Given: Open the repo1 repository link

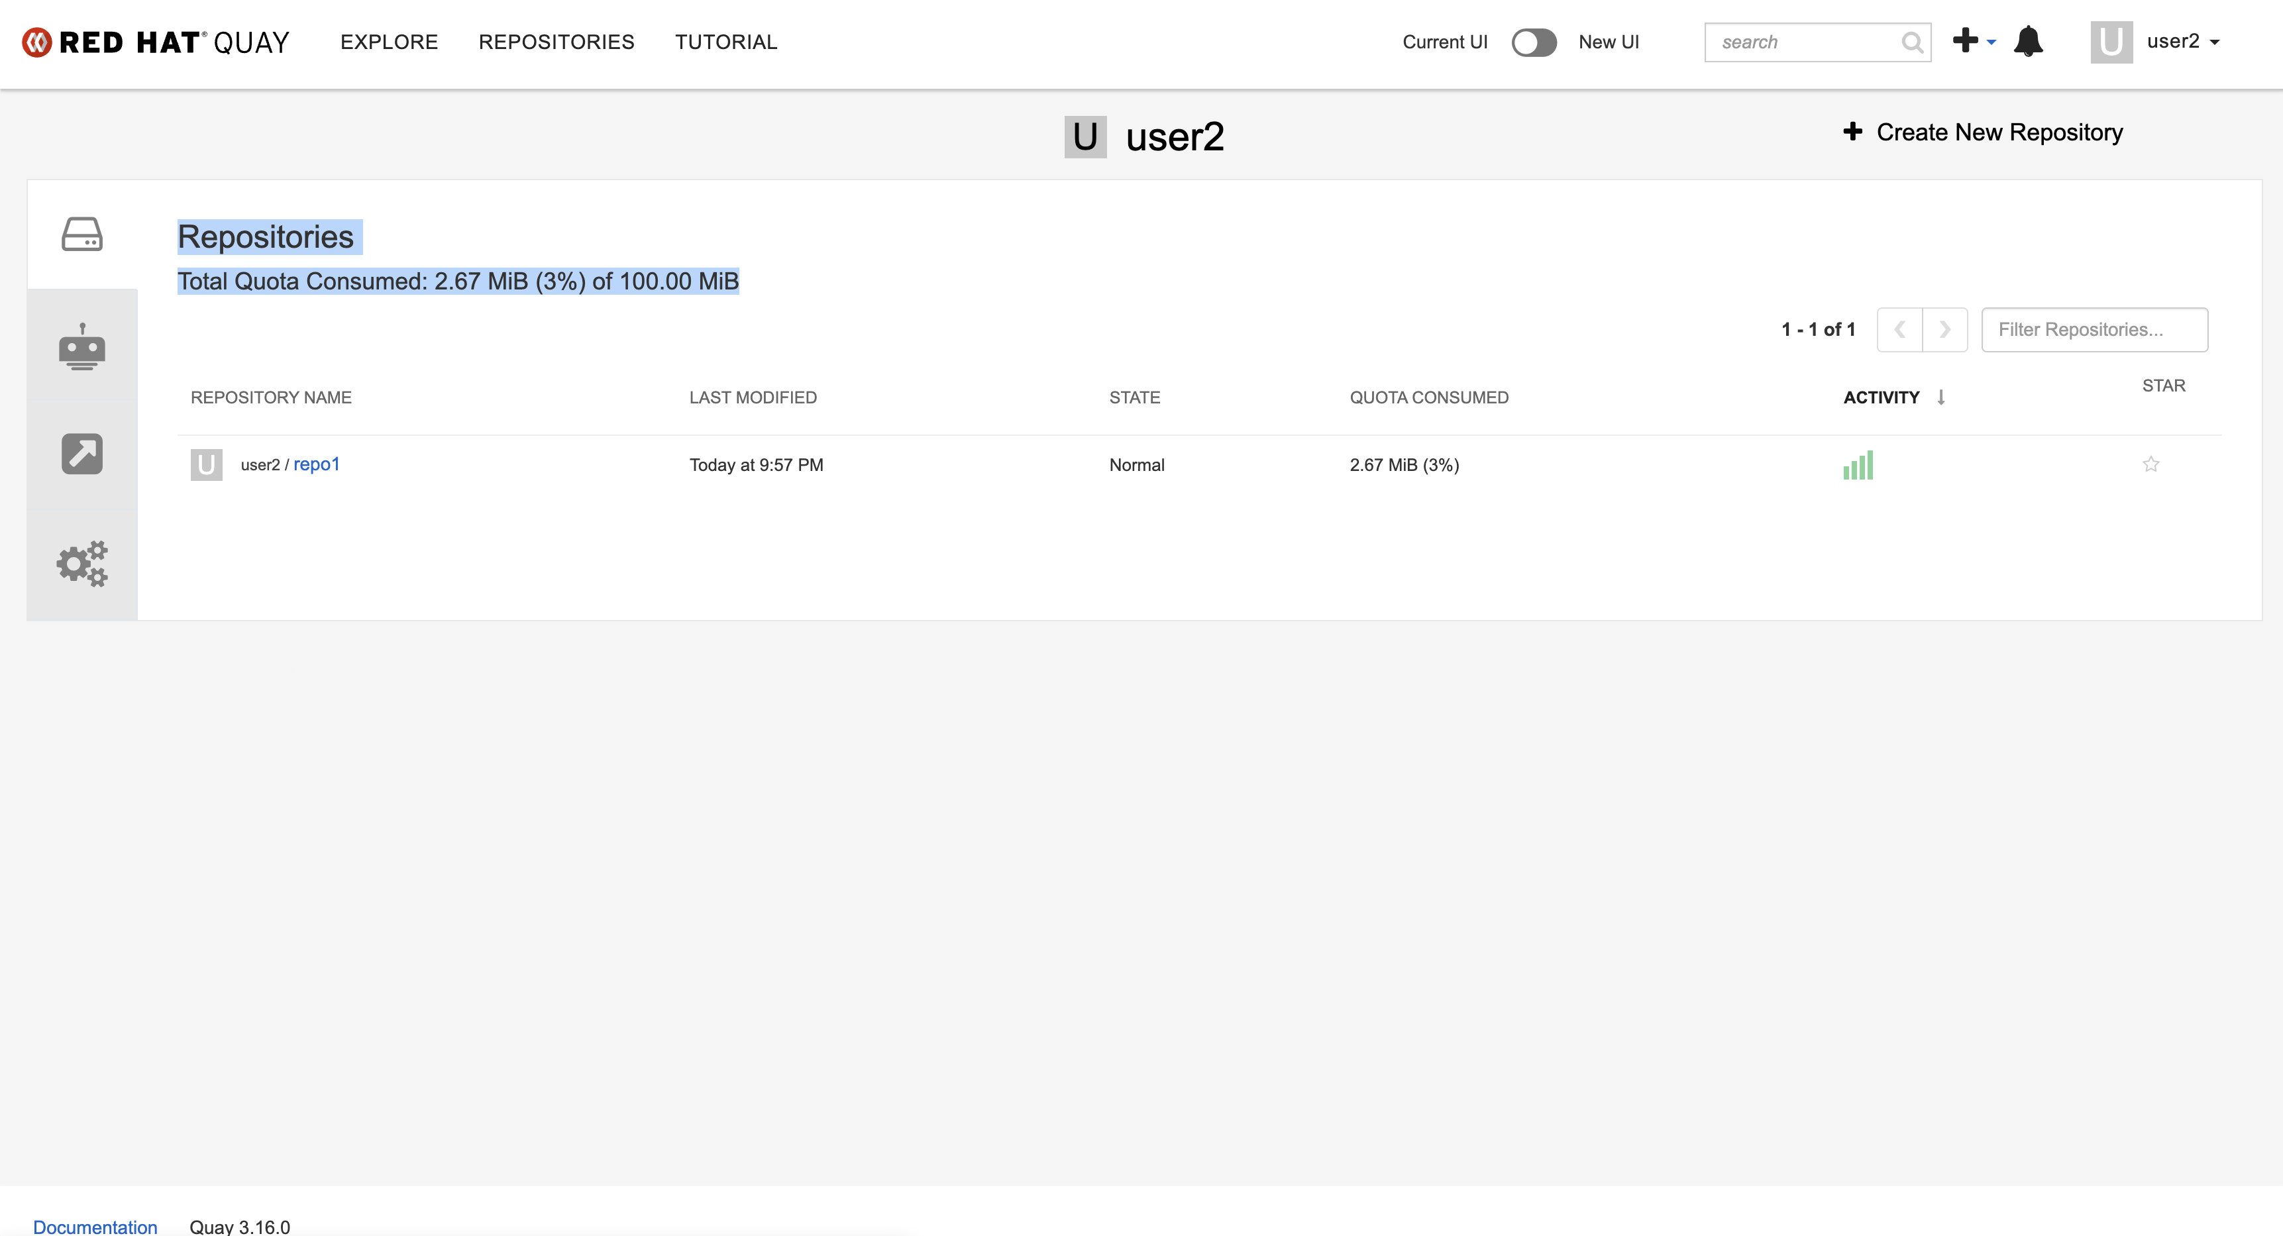Looking at the screenshot, I should (x=317, y=464).
